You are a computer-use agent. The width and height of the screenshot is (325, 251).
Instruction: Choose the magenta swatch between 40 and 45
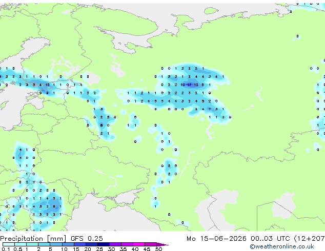click(x=139, y=244)
